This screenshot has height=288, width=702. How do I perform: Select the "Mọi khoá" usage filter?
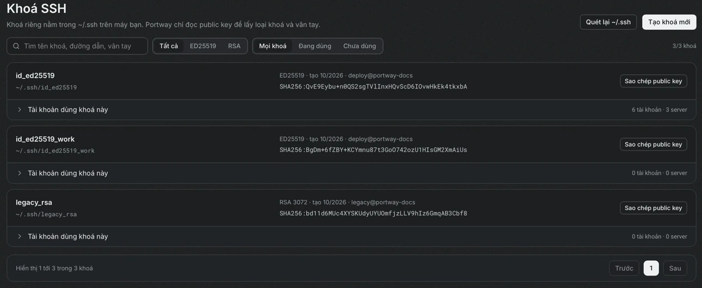pos(273,46)
